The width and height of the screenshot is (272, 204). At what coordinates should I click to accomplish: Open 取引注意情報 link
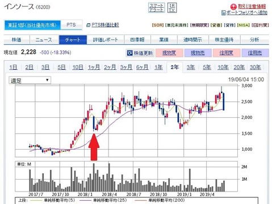pyautogui.click(x=252, y=7)
